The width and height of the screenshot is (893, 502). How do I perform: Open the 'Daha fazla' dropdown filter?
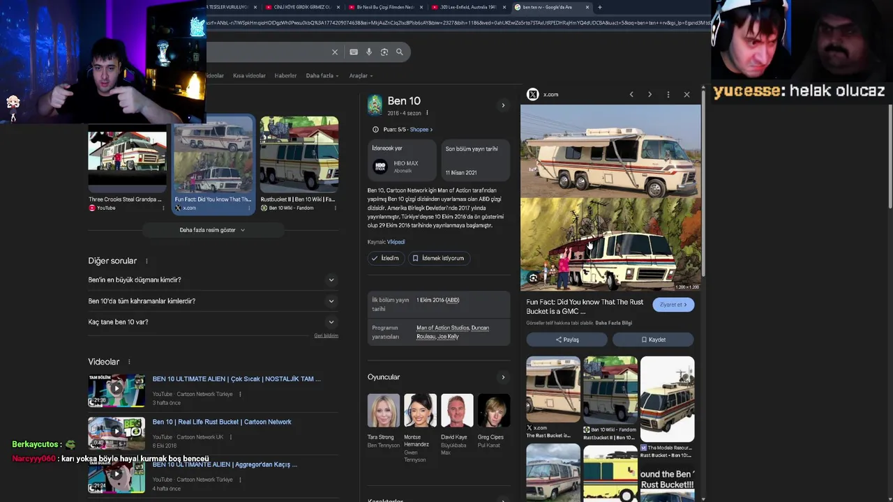pyautogui.click(x=322, y=75)
